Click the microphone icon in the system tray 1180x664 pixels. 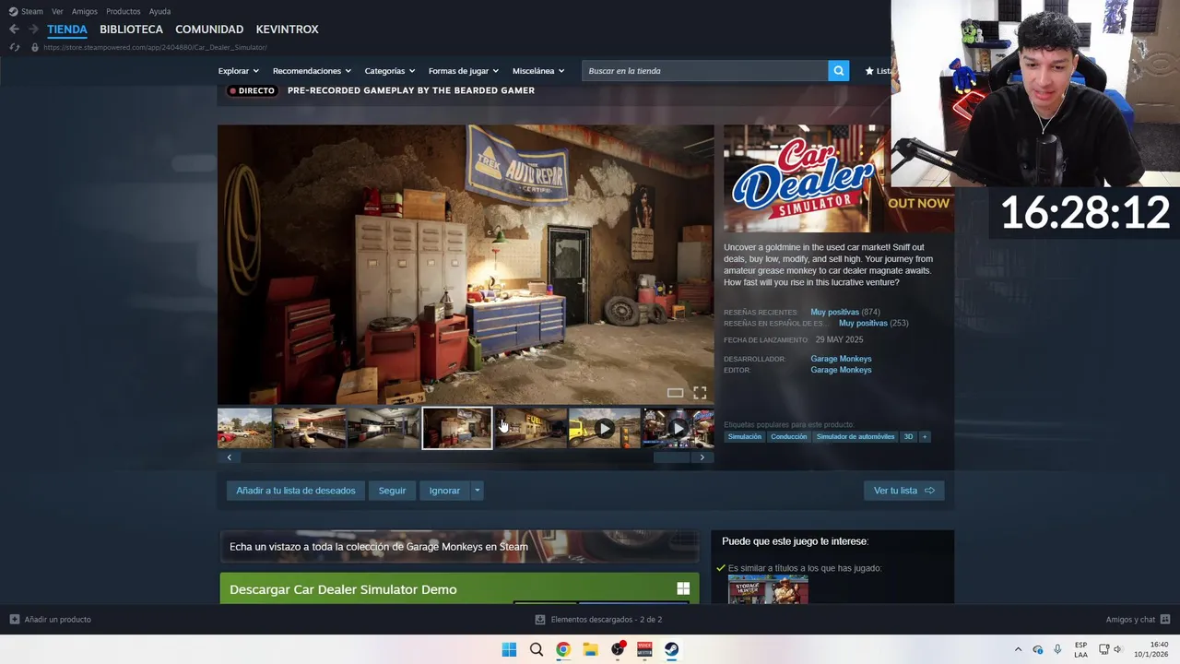tap(1057, 649)
